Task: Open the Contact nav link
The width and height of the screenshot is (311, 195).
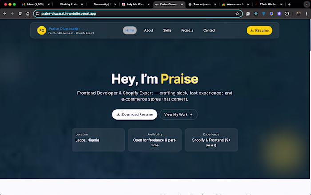Action: 209,30
